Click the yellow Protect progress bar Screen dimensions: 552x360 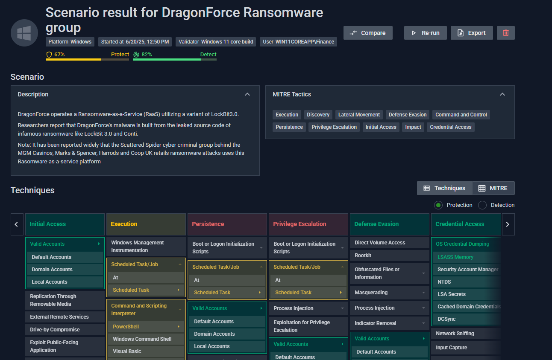click(x=87, y=60)
